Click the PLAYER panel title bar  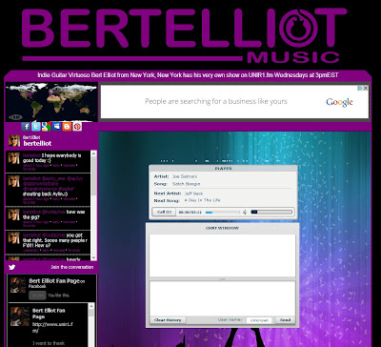[x=223, y=169]
